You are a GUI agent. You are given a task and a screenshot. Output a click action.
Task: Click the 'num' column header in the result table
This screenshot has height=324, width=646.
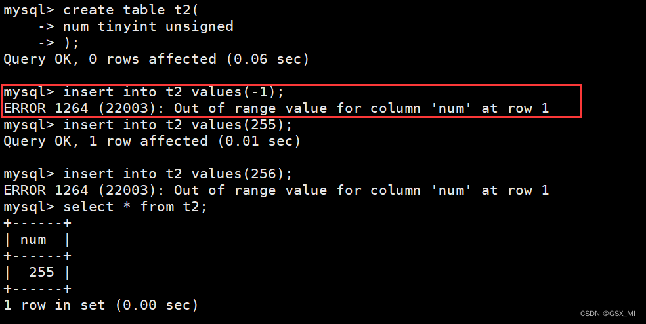point(33,239)
